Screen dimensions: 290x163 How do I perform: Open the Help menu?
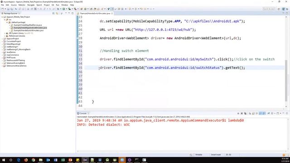tap(72, 5)
